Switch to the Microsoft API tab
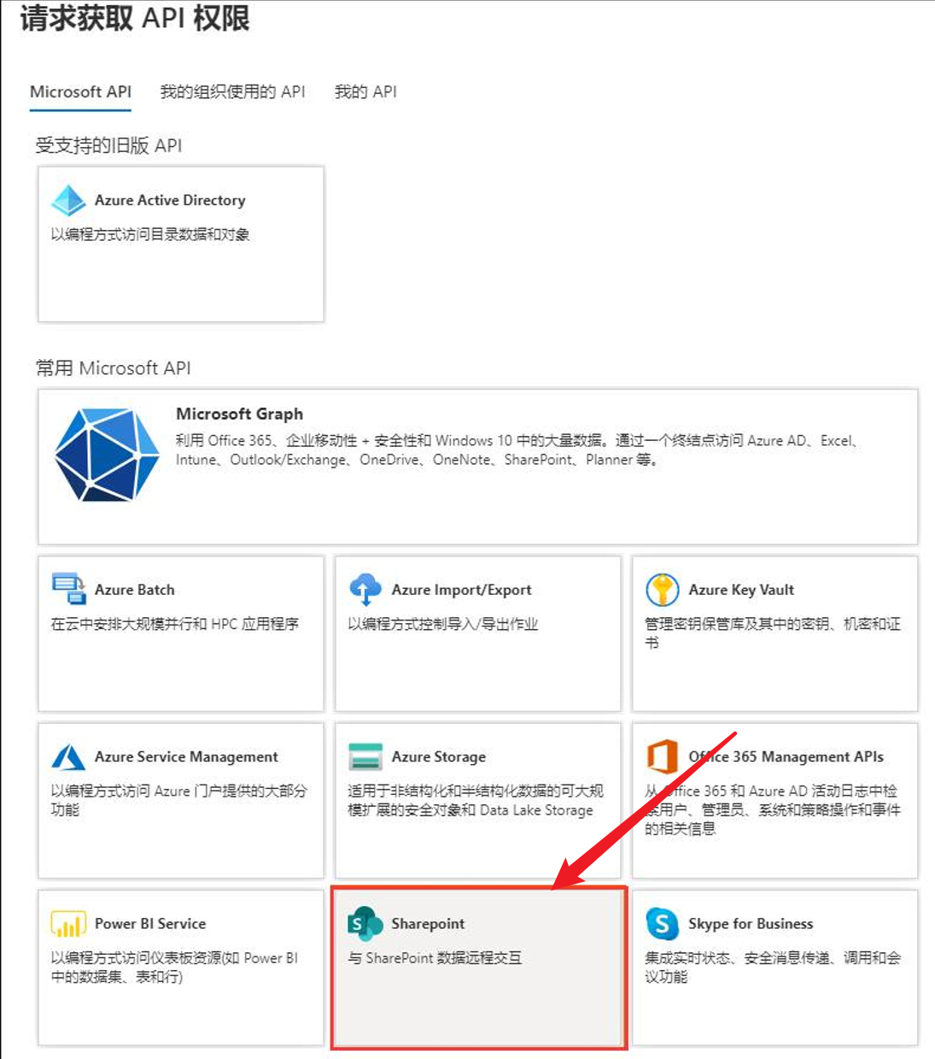This screenshot has width=935, height=1059. click(x=80, y=92)
